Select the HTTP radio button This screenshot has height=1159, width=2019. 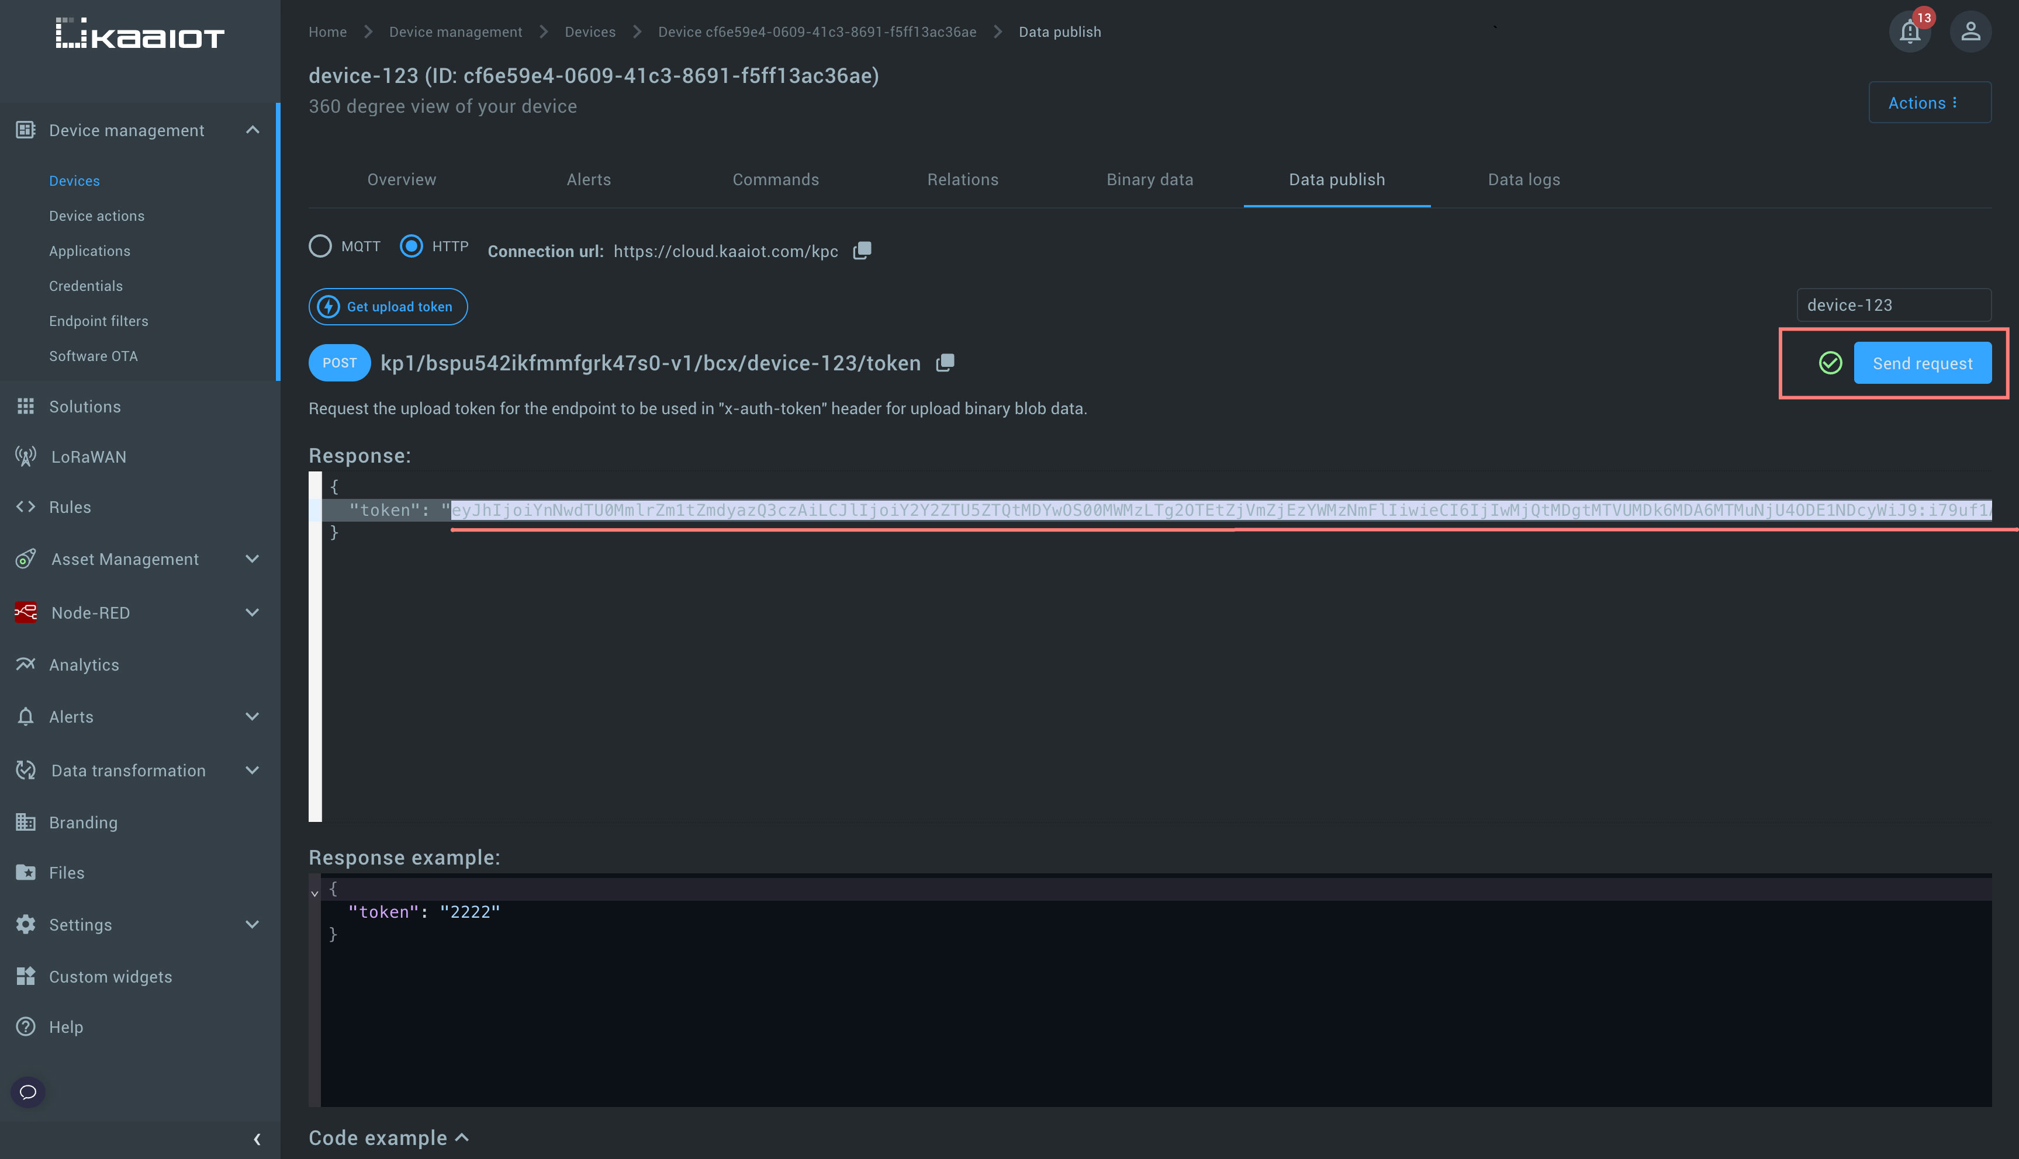411,246
